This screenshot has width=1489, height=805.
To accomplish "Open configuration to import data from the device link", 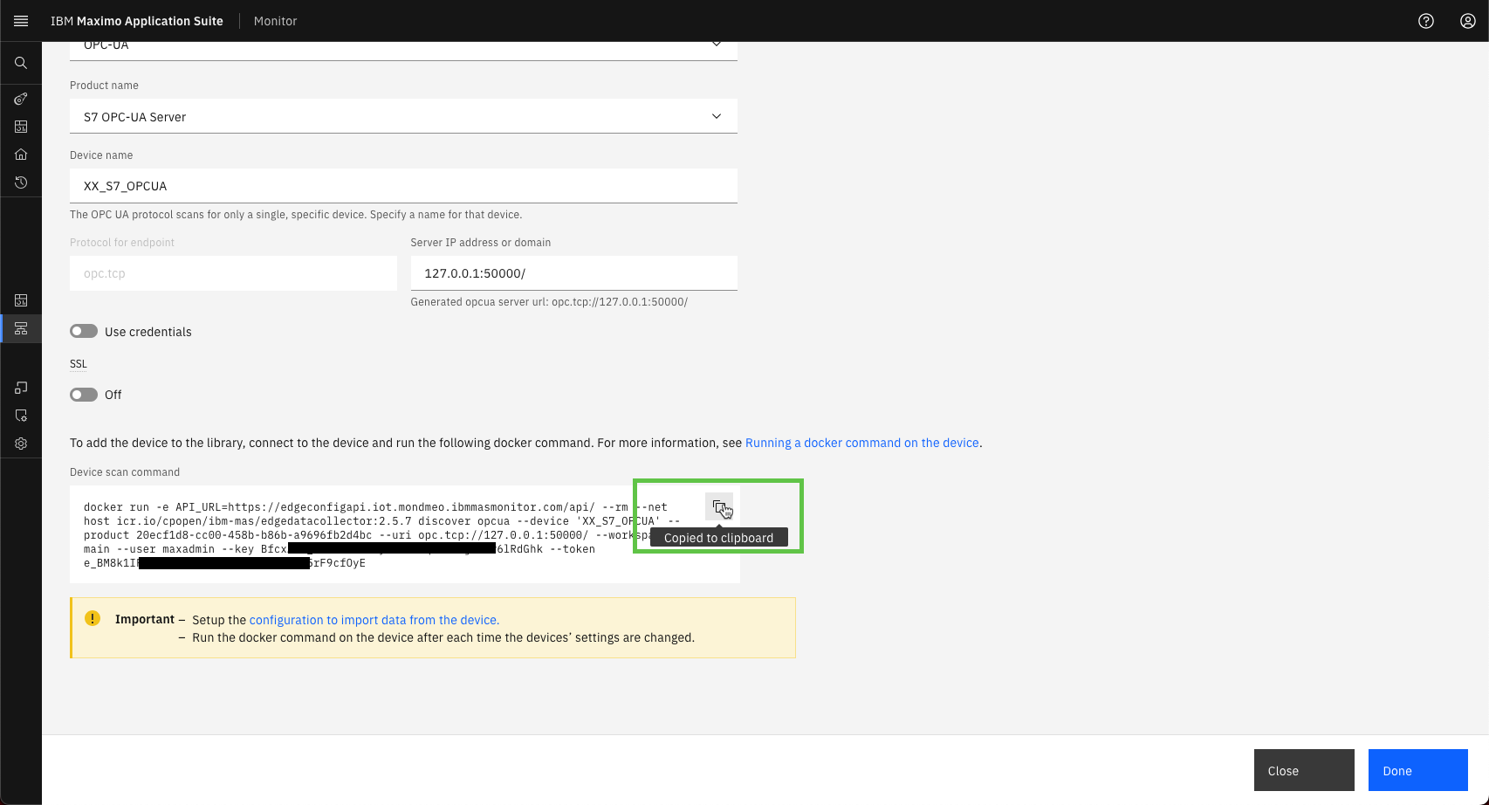I will (x=374, y=620).
